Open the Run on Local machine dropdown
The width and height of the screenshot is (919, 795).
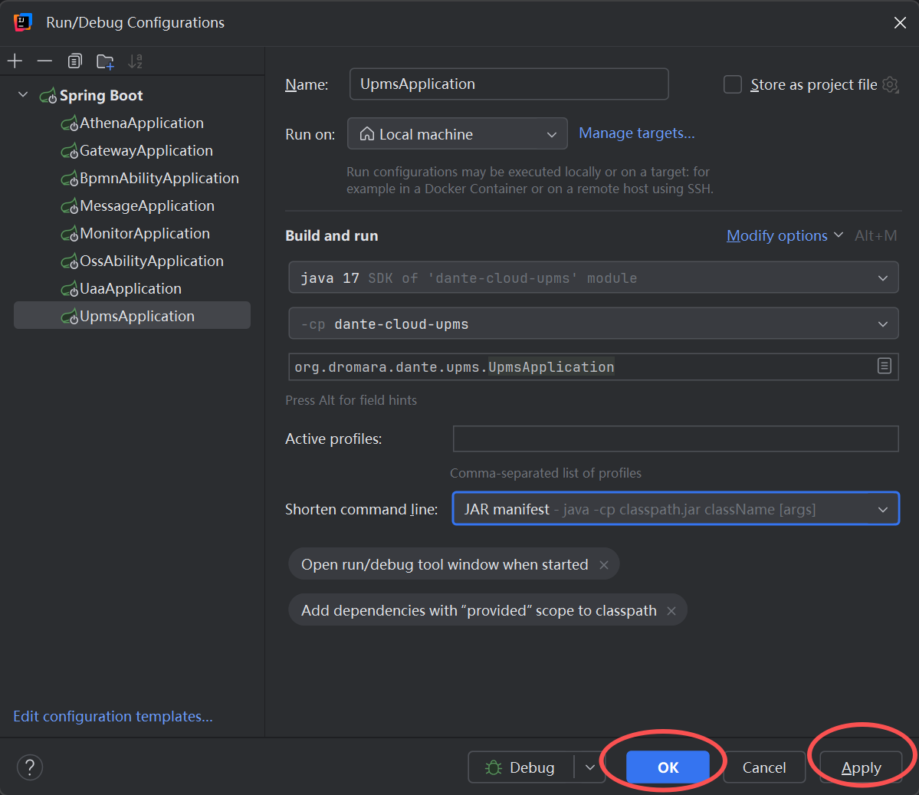(x=457, y=134)
